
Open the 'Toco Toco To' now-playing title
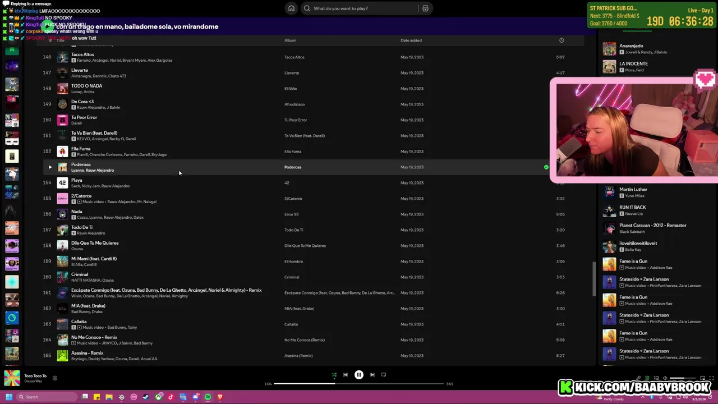pos(35,376)
